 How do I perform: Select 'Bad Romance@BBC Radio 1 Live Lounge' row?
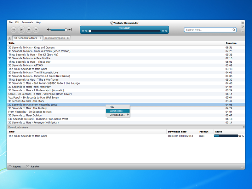(126, 83)
